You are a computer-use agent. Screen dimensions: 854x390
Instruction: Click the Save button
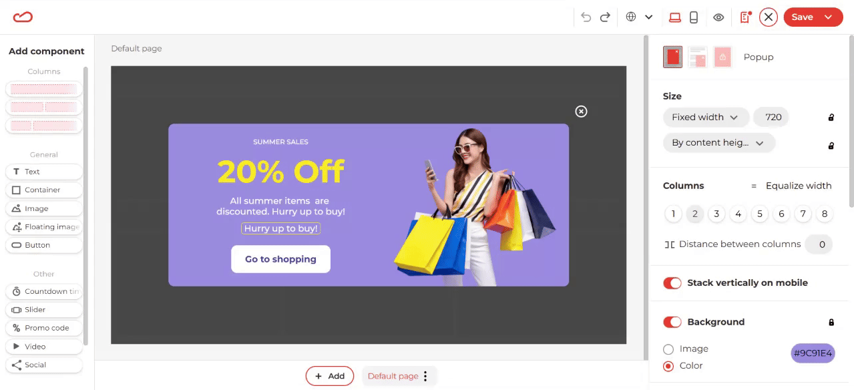click(x=813, y=17)
